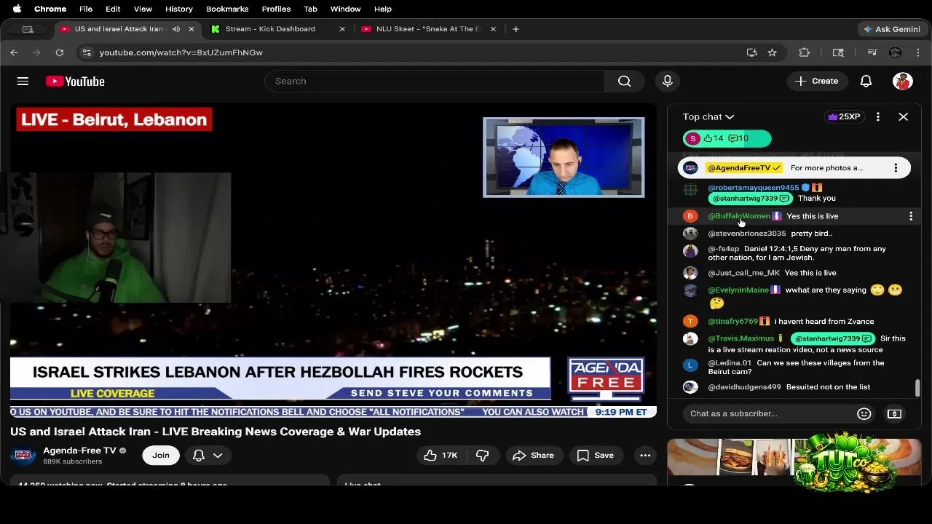Reload the current page

tap(60, 52)
